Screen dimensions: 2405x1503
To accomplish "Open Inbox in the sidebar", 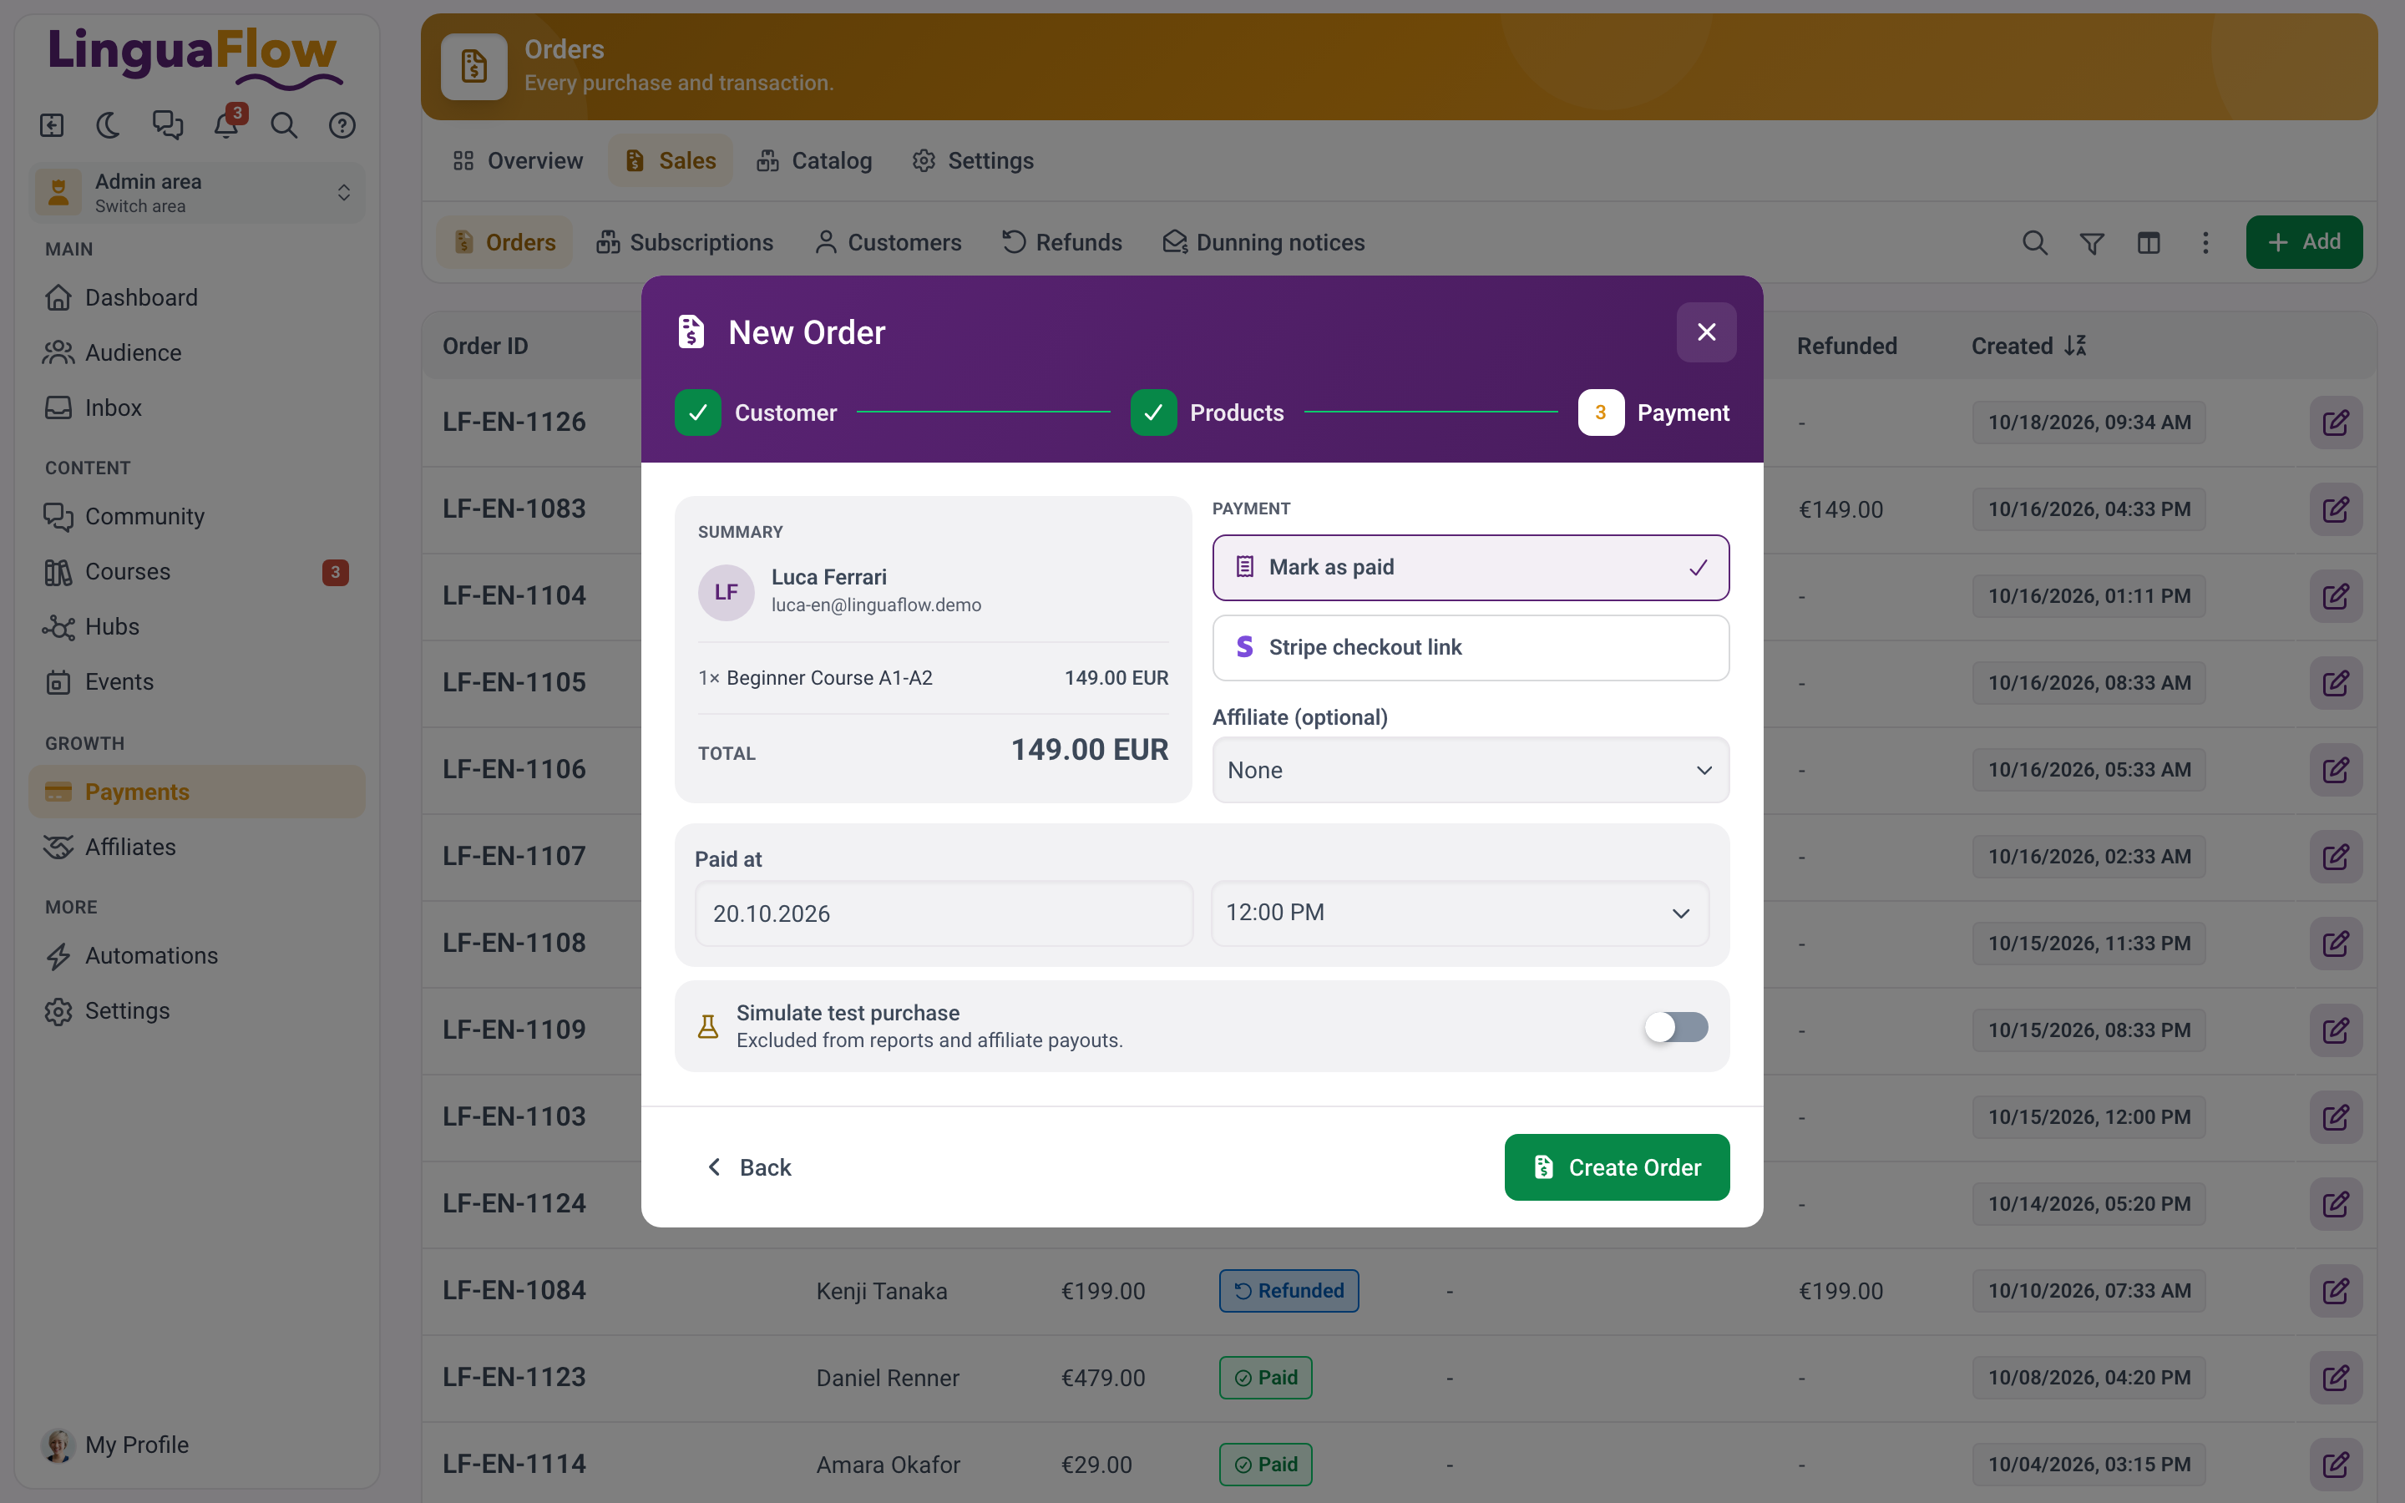I will point(197,407).
